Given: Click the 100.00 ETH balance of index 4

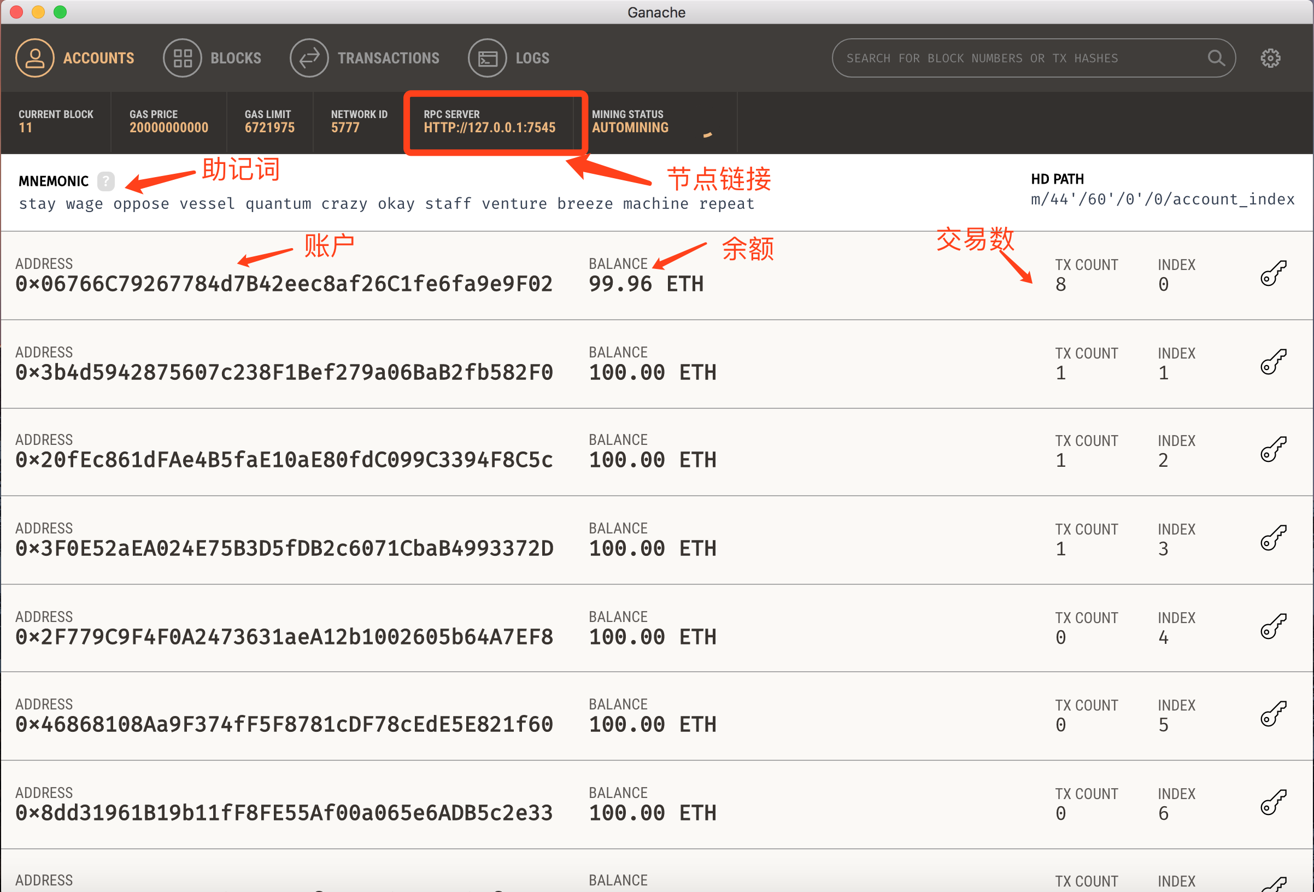Looking at the screenshot, I should pyautogui.click(x=653, y=637).
